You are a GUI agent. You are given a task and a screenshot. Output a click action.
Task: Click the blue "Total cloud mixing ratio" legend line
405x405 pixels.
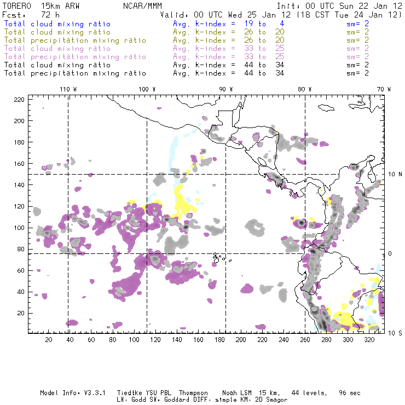[x=57, y=24]
